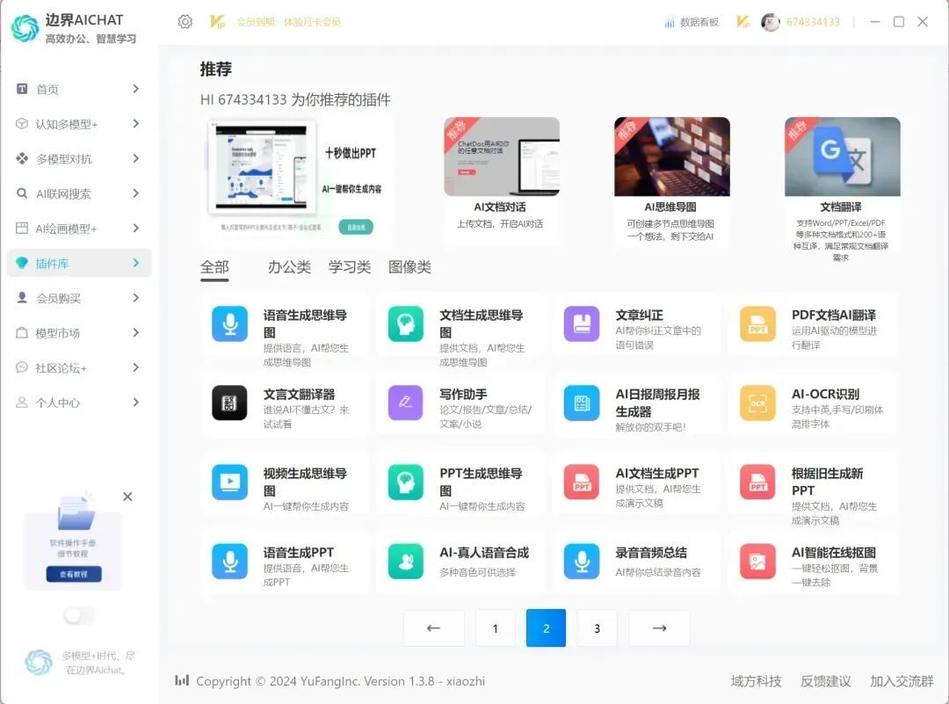
Task: Click the AI智能在线抠图 image icon
Action: [x=757, y=561]
